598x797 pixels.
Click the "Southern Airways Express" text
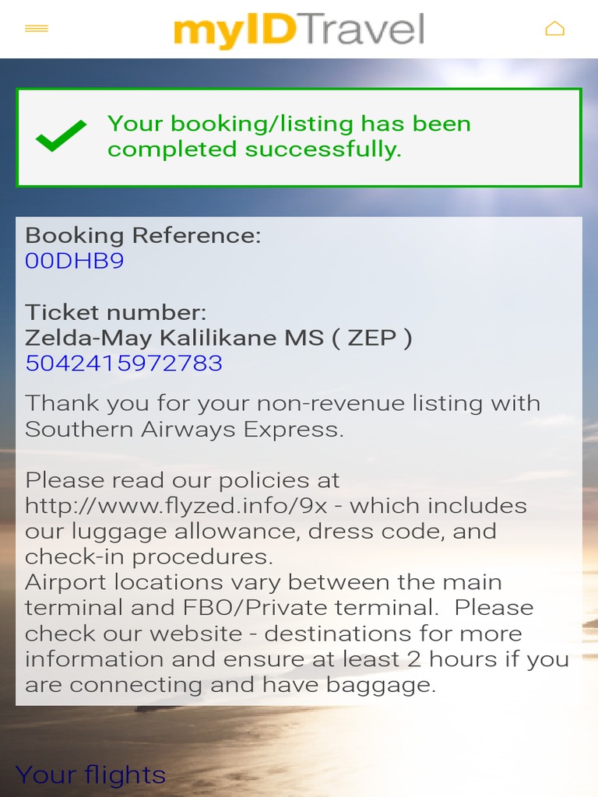coord(184,429)
